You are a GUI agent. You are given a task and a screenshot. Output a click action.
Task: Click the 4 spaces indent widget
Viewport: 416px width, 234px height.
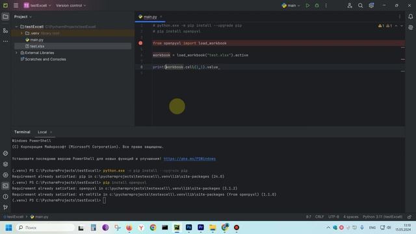pyautogui.click(x=351, y=216)
